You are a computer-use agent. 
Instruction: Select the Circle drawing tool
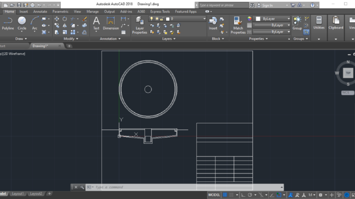pyautogui.click(x=22, y=23)
